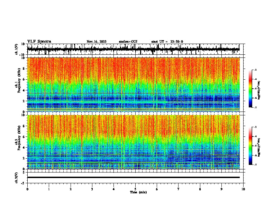The image size is (274, 212).
Task: Click the thick black ch.3 voltage line
Action: (x=133, y=177)
